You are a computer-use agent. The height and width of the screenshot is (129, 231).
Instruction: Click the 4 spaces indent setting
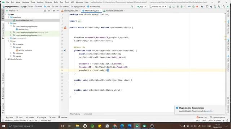[217, 120]
